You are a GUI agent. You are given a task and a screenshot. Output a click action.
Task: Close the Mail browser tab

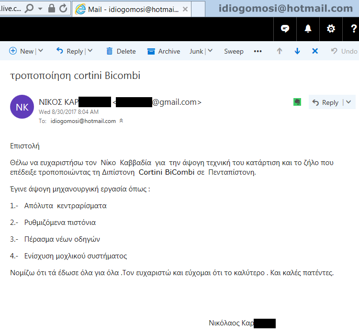[x=185, y=9]
